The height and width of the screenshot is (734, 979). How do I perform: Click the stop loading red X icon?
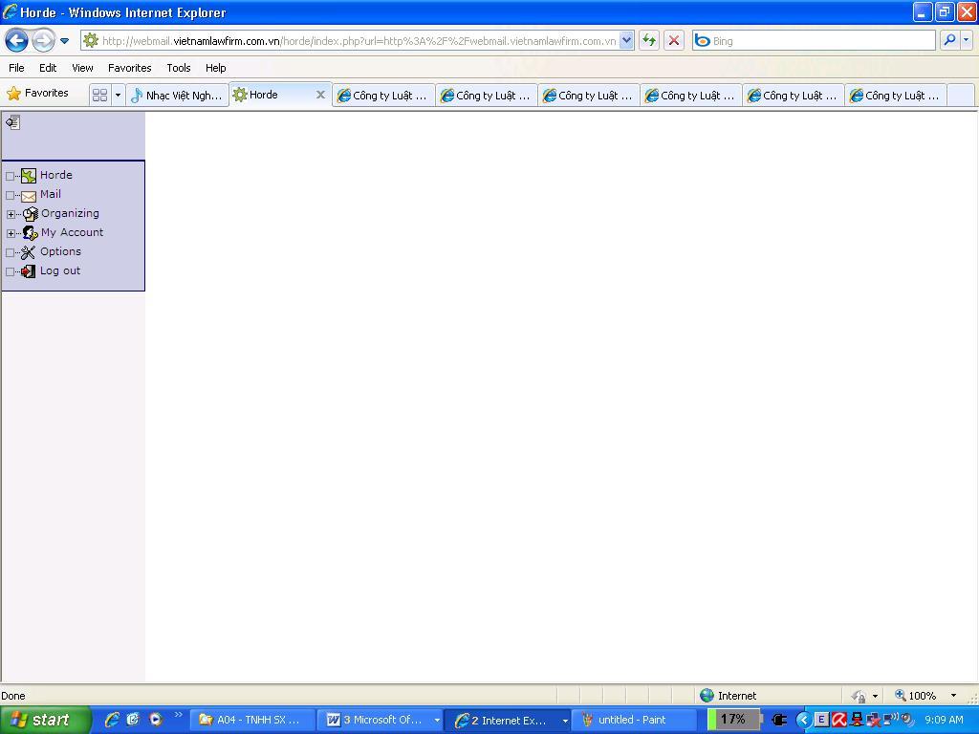click(674, 40)
